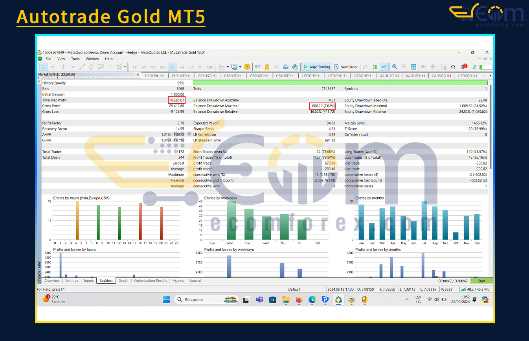Switch chart timeframe to H4
This screenshot has height=341, width=529.
click(x=182, y=67)
